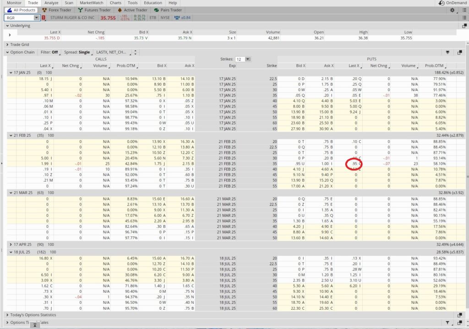Collapse the 17 JAN 25 expiration
469x329 pixels.
tap(11, 73)
